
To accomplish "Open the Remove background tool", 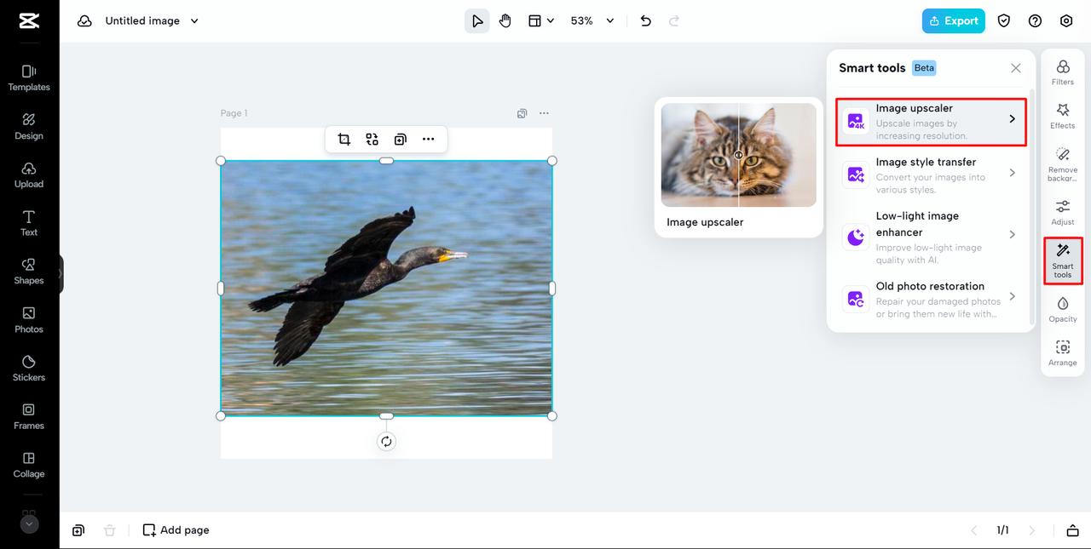I will click(x=1063, y=164).
